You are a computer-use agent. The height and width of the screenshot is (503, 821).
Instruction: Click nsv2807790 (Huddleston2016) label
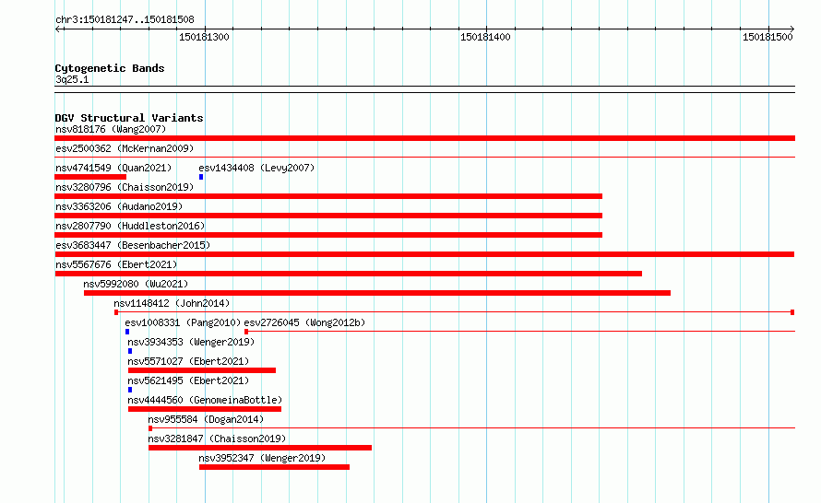[x=130, y=226]
